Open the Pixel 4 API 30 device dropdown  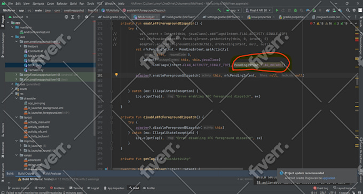click(x=258, y=11)
